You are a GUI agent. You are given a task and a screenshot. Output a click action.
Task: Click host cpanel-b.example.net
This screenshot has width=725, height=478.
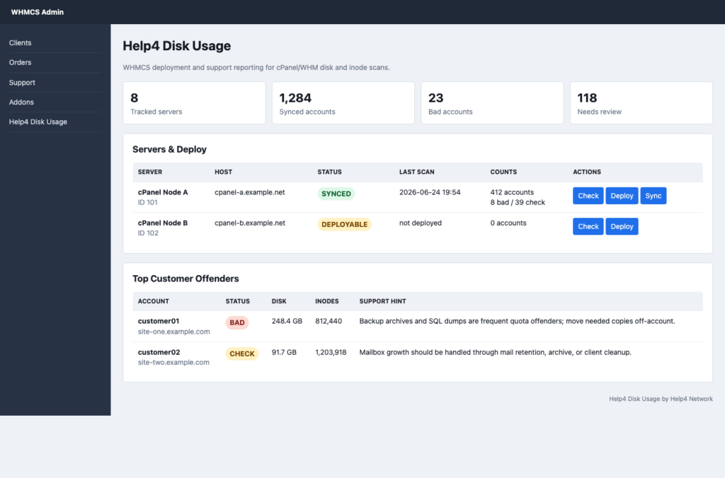[250, 223]
